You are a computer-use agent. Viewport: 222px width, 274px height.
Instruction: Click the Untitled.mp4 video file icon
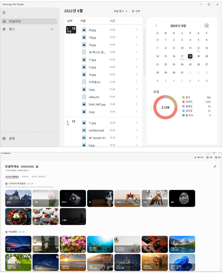coord(84,130)
